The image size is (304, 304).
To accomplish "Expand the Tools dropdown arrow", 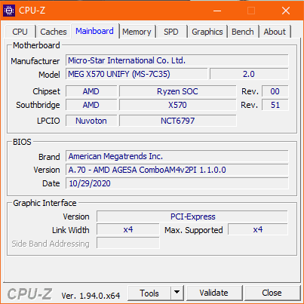I will (177, 293).
